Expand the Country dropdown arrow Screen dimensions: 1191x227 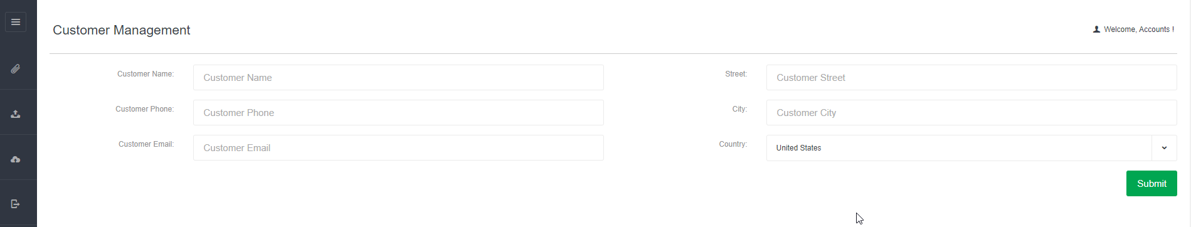point(1164,148)
